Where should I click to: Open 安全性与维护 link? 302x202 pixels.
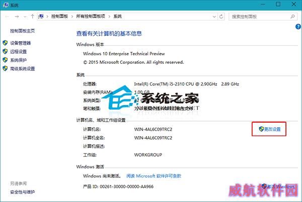pyautogui.click(x=22, y=192)
